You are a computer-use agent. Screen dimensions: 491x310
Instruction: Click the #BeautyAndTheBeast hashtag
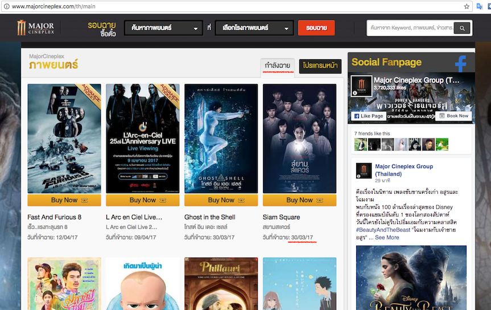pyautogui.click(x=383, y=230)
